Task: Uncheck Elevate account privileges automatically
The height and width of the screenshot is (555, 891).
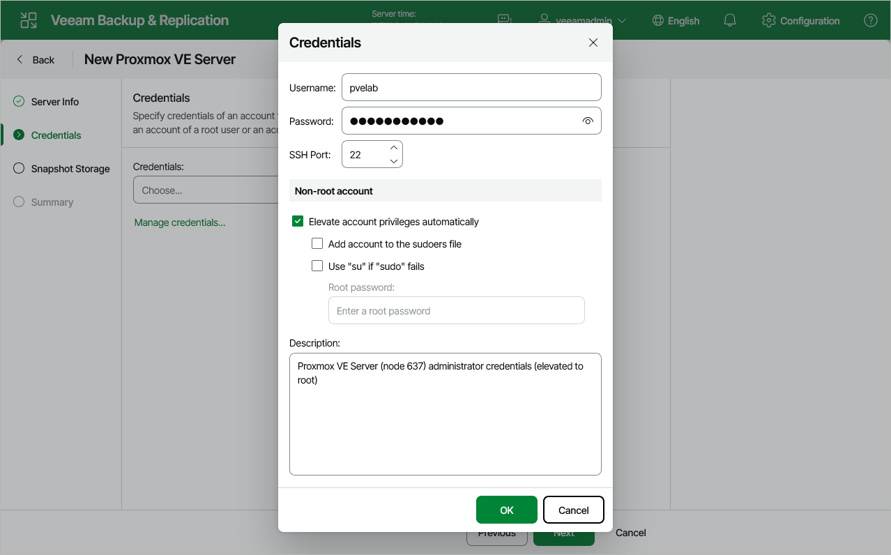Action: tap(298, 222)
